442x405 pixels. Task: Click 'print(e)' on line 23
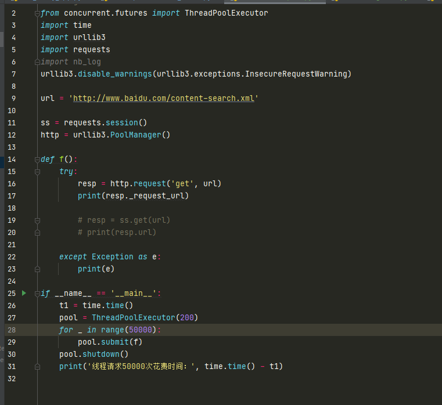click(96, 269)
